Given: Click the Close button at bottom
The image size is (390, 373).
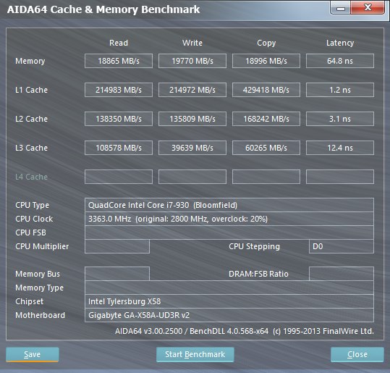Looking at the screenshot, I should click(357, 354).
